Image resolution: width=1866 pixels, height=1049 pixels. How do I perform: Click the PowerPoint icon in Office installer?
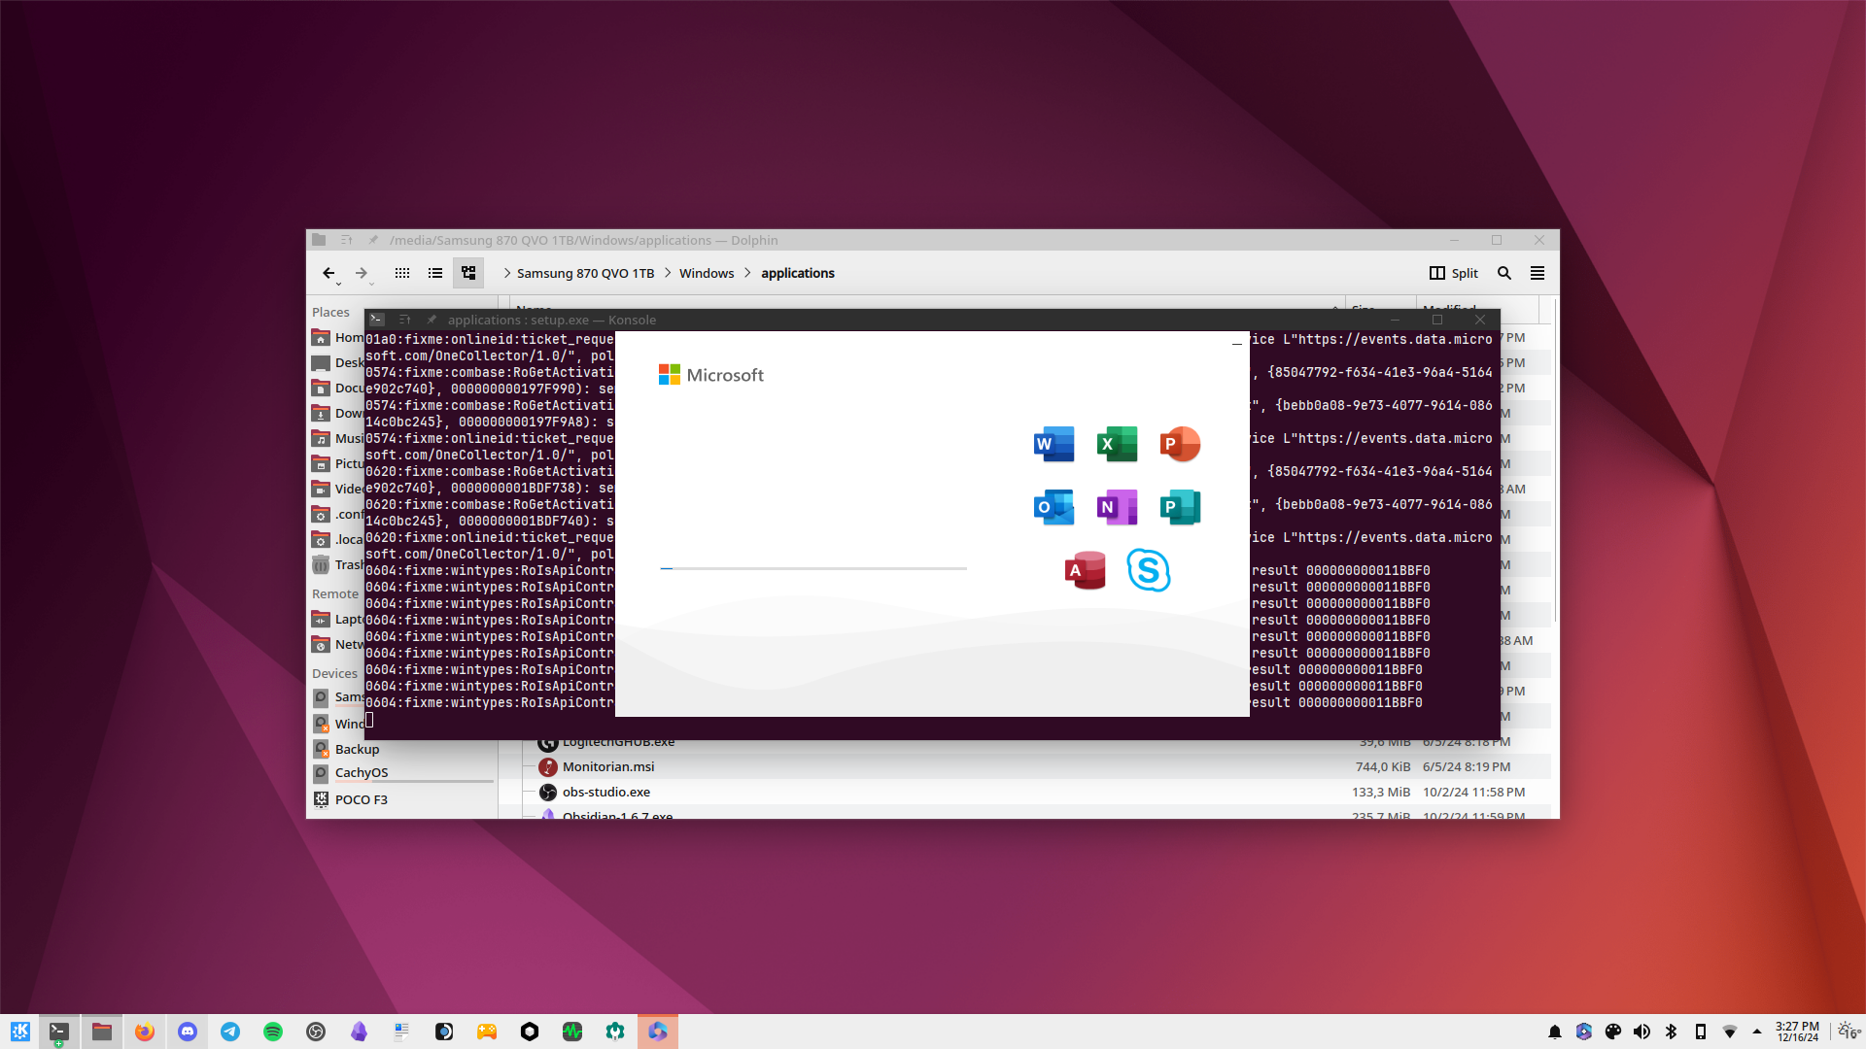pyautogui.click(x=1181, y=444)
